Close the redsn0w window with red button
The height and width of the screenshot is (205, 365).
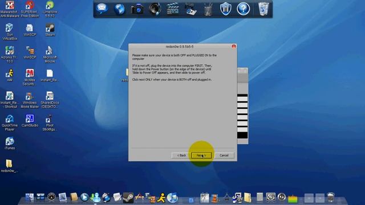tap(234, 47)
